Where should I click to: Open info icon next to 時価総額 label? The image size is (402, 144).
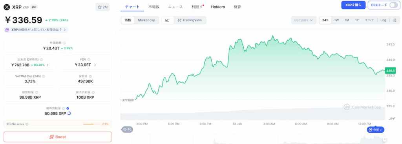tap(64, 43)
